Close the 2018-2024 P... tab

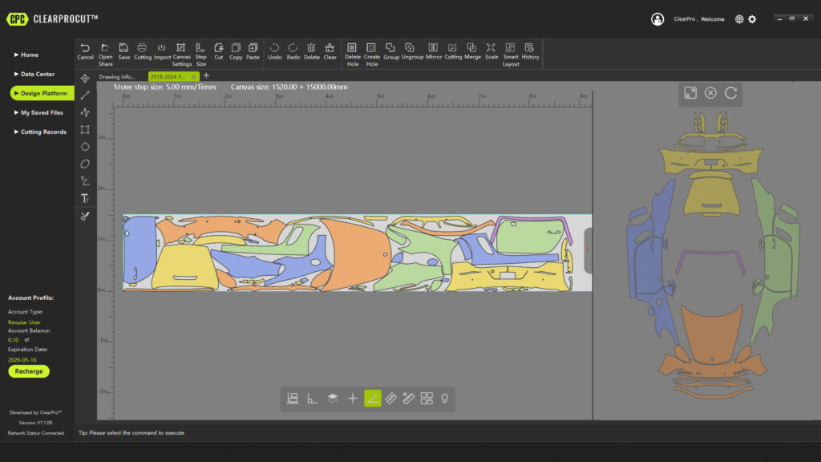pyautogui.click(x=194, y=76)
